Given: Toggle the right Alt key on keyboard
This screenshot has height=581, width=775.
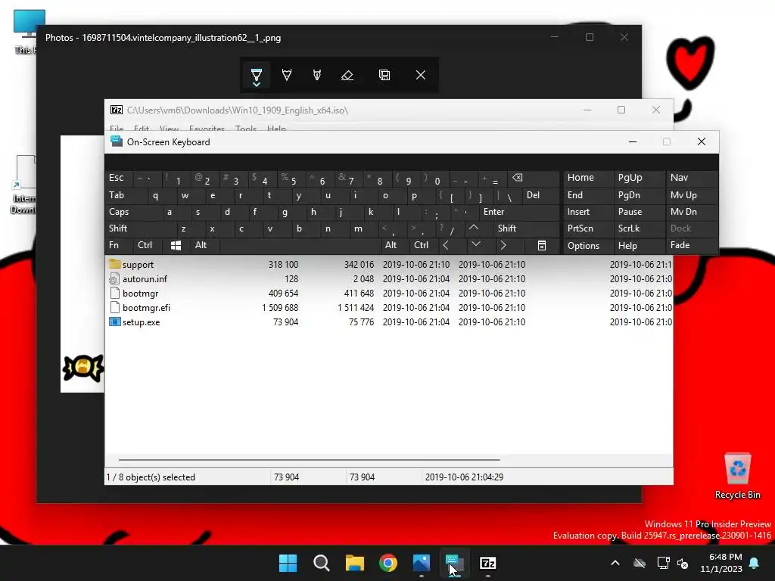Looking at the screenshot, I should click(395, 245).
